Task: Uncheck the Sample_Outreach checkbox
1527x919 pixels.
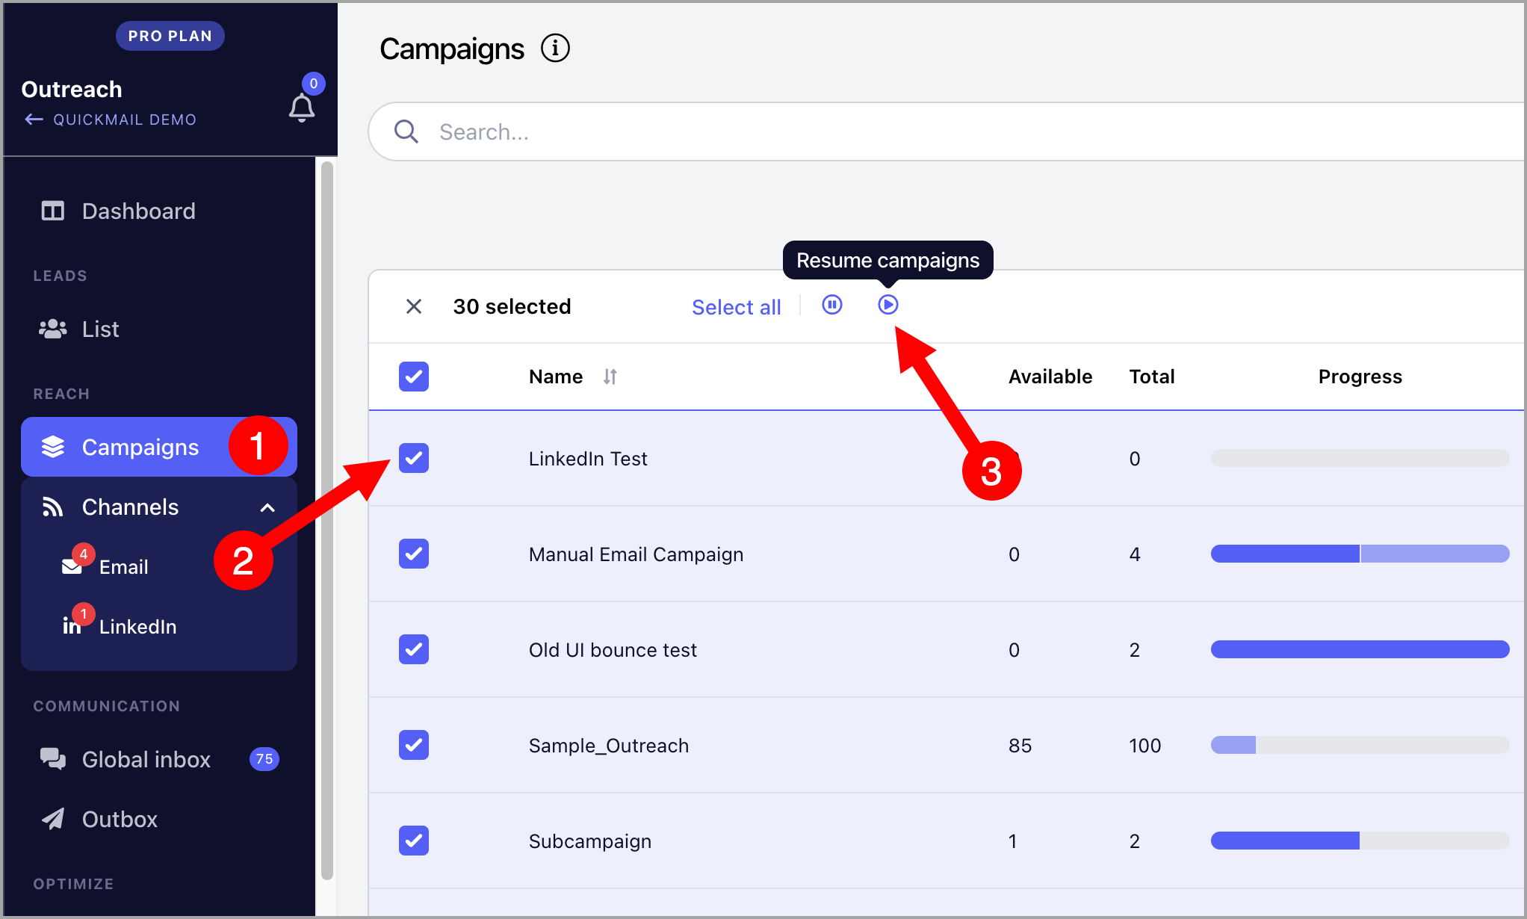Action: (x=414, y=745)
